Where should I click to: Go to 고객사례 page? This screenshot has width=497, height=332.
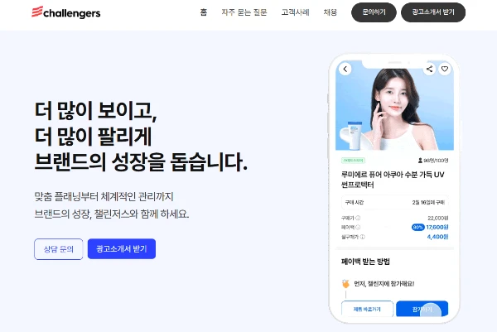tap(296, 12)
